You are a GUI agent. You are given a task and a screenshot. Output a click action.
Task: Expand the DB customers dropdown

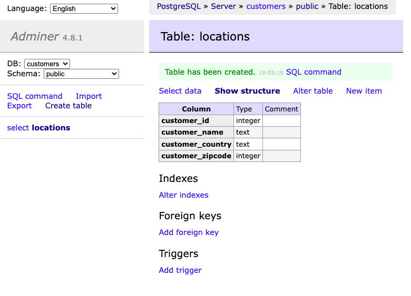coord(47,64)
